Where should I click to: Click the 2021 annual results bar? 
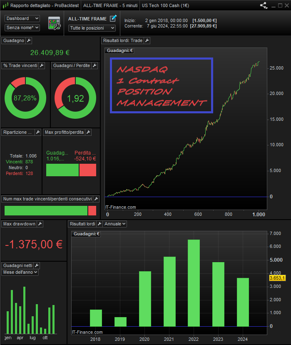(170, 292)
